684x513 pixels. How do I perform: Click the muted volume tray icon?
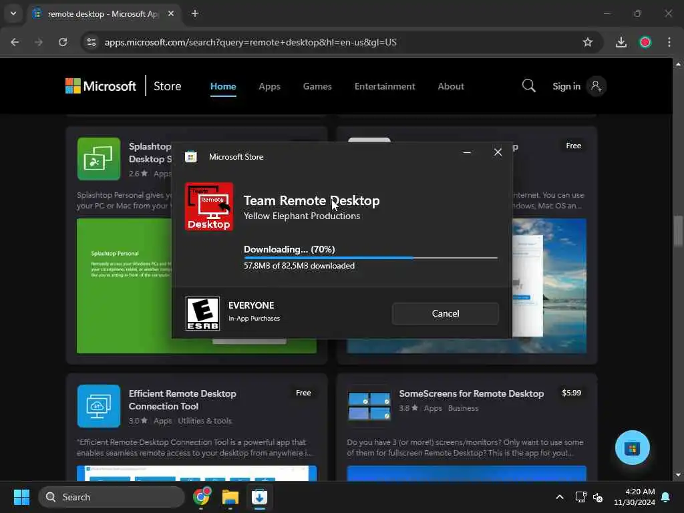tap(598, 497)
